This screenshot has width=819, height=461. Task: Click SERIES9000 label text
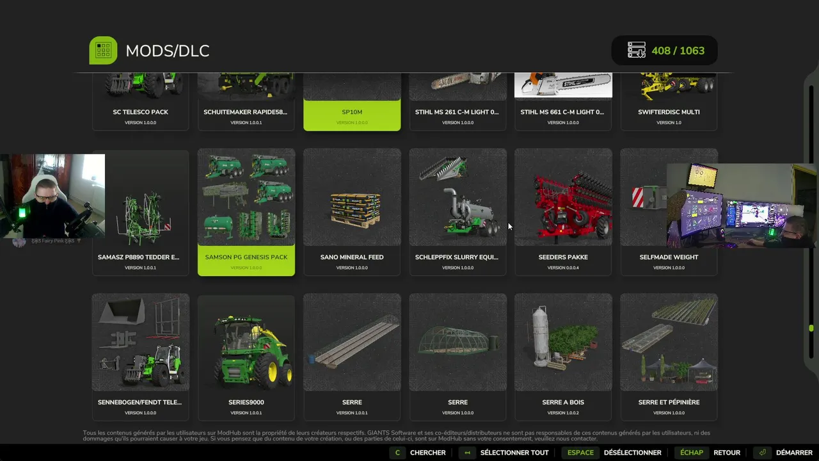pyautogui.click(x=246, y=403)
